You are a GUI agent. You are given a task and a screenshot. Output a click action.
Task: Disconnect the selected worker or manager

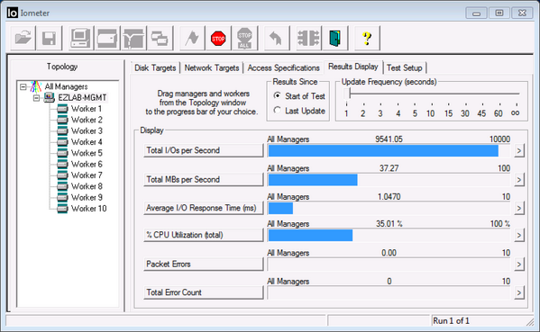tap(308, 38)
